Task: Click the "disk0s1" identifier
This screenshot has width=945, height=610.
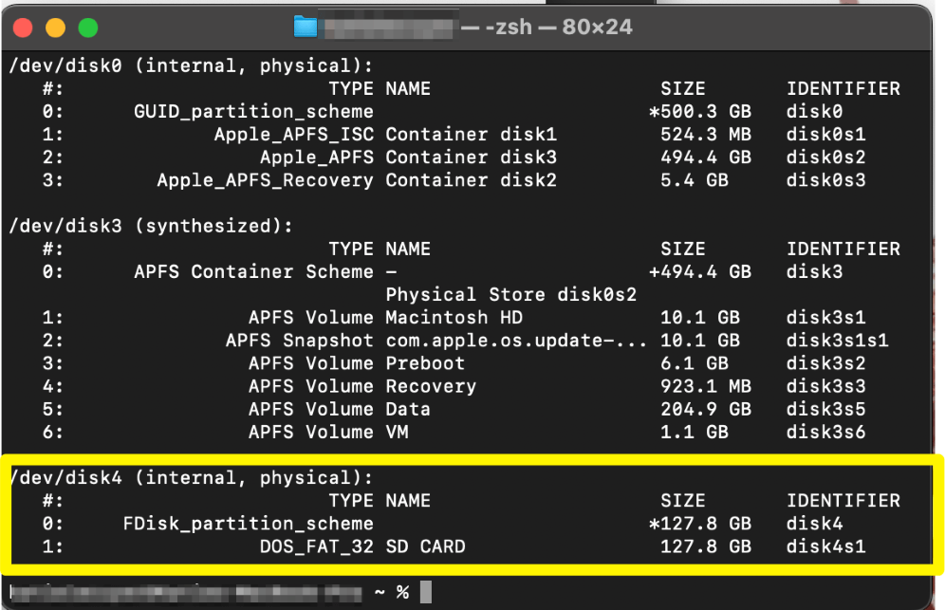Action: [825, 135]
